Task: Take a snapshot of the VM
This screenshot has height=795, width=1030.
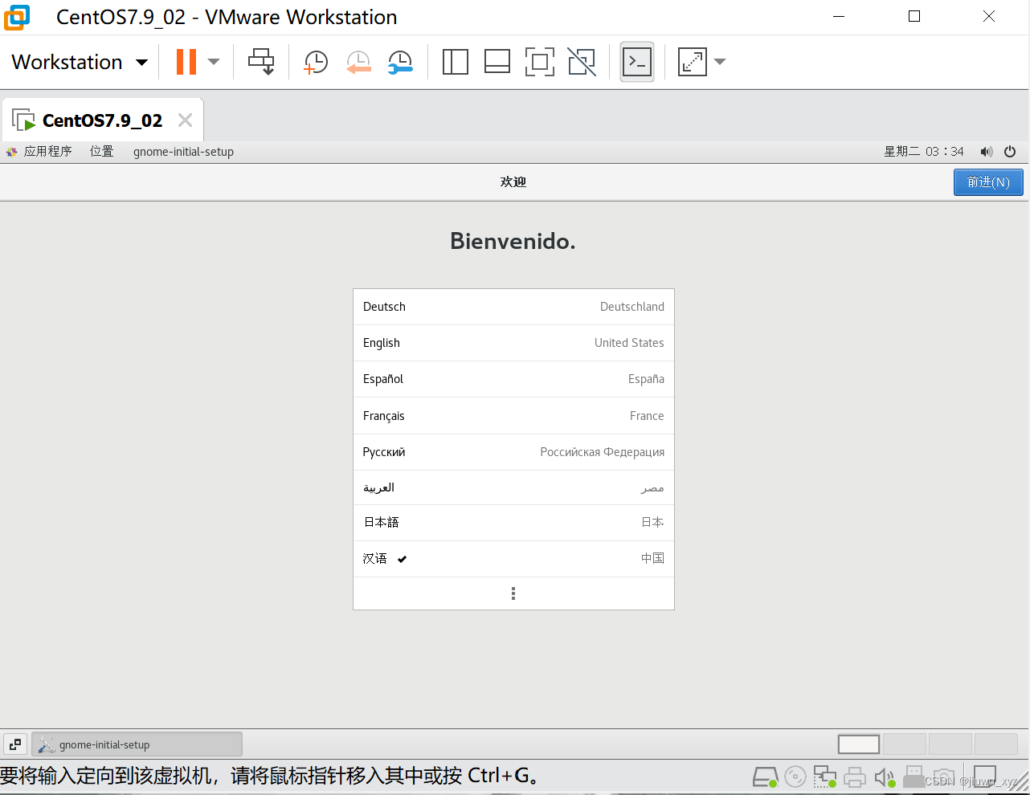Action: (315, 62)
